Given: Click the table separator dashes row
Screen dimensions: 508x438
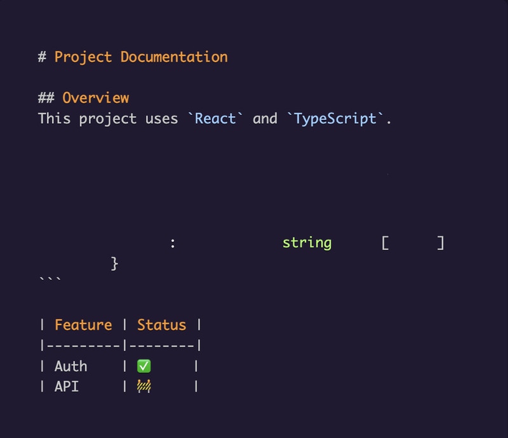Looking at the screenshot, I should pyautogui.click(x=120, y=346).
